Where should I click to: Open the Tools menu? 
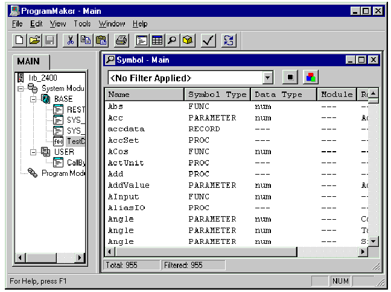click(x=82, y=24)
